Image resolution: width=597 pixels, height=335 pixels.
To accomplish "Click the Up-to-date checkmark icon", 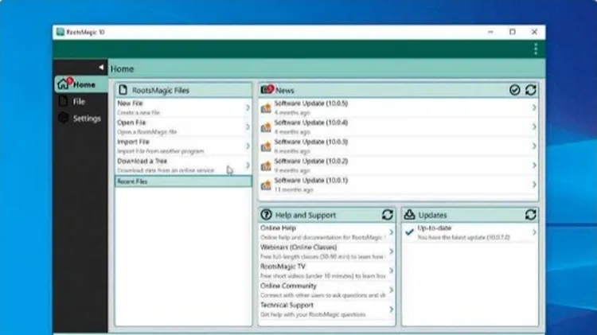I will (x=409, y=232).
